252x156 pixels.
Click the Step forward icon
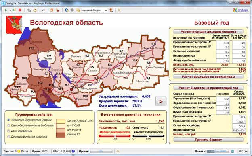click(14, 10)
